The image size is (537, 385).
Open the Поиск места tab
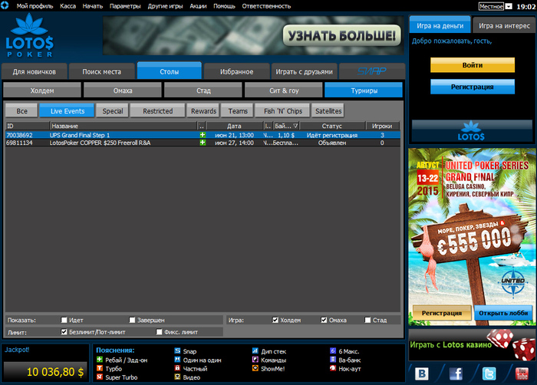point(102,71)
